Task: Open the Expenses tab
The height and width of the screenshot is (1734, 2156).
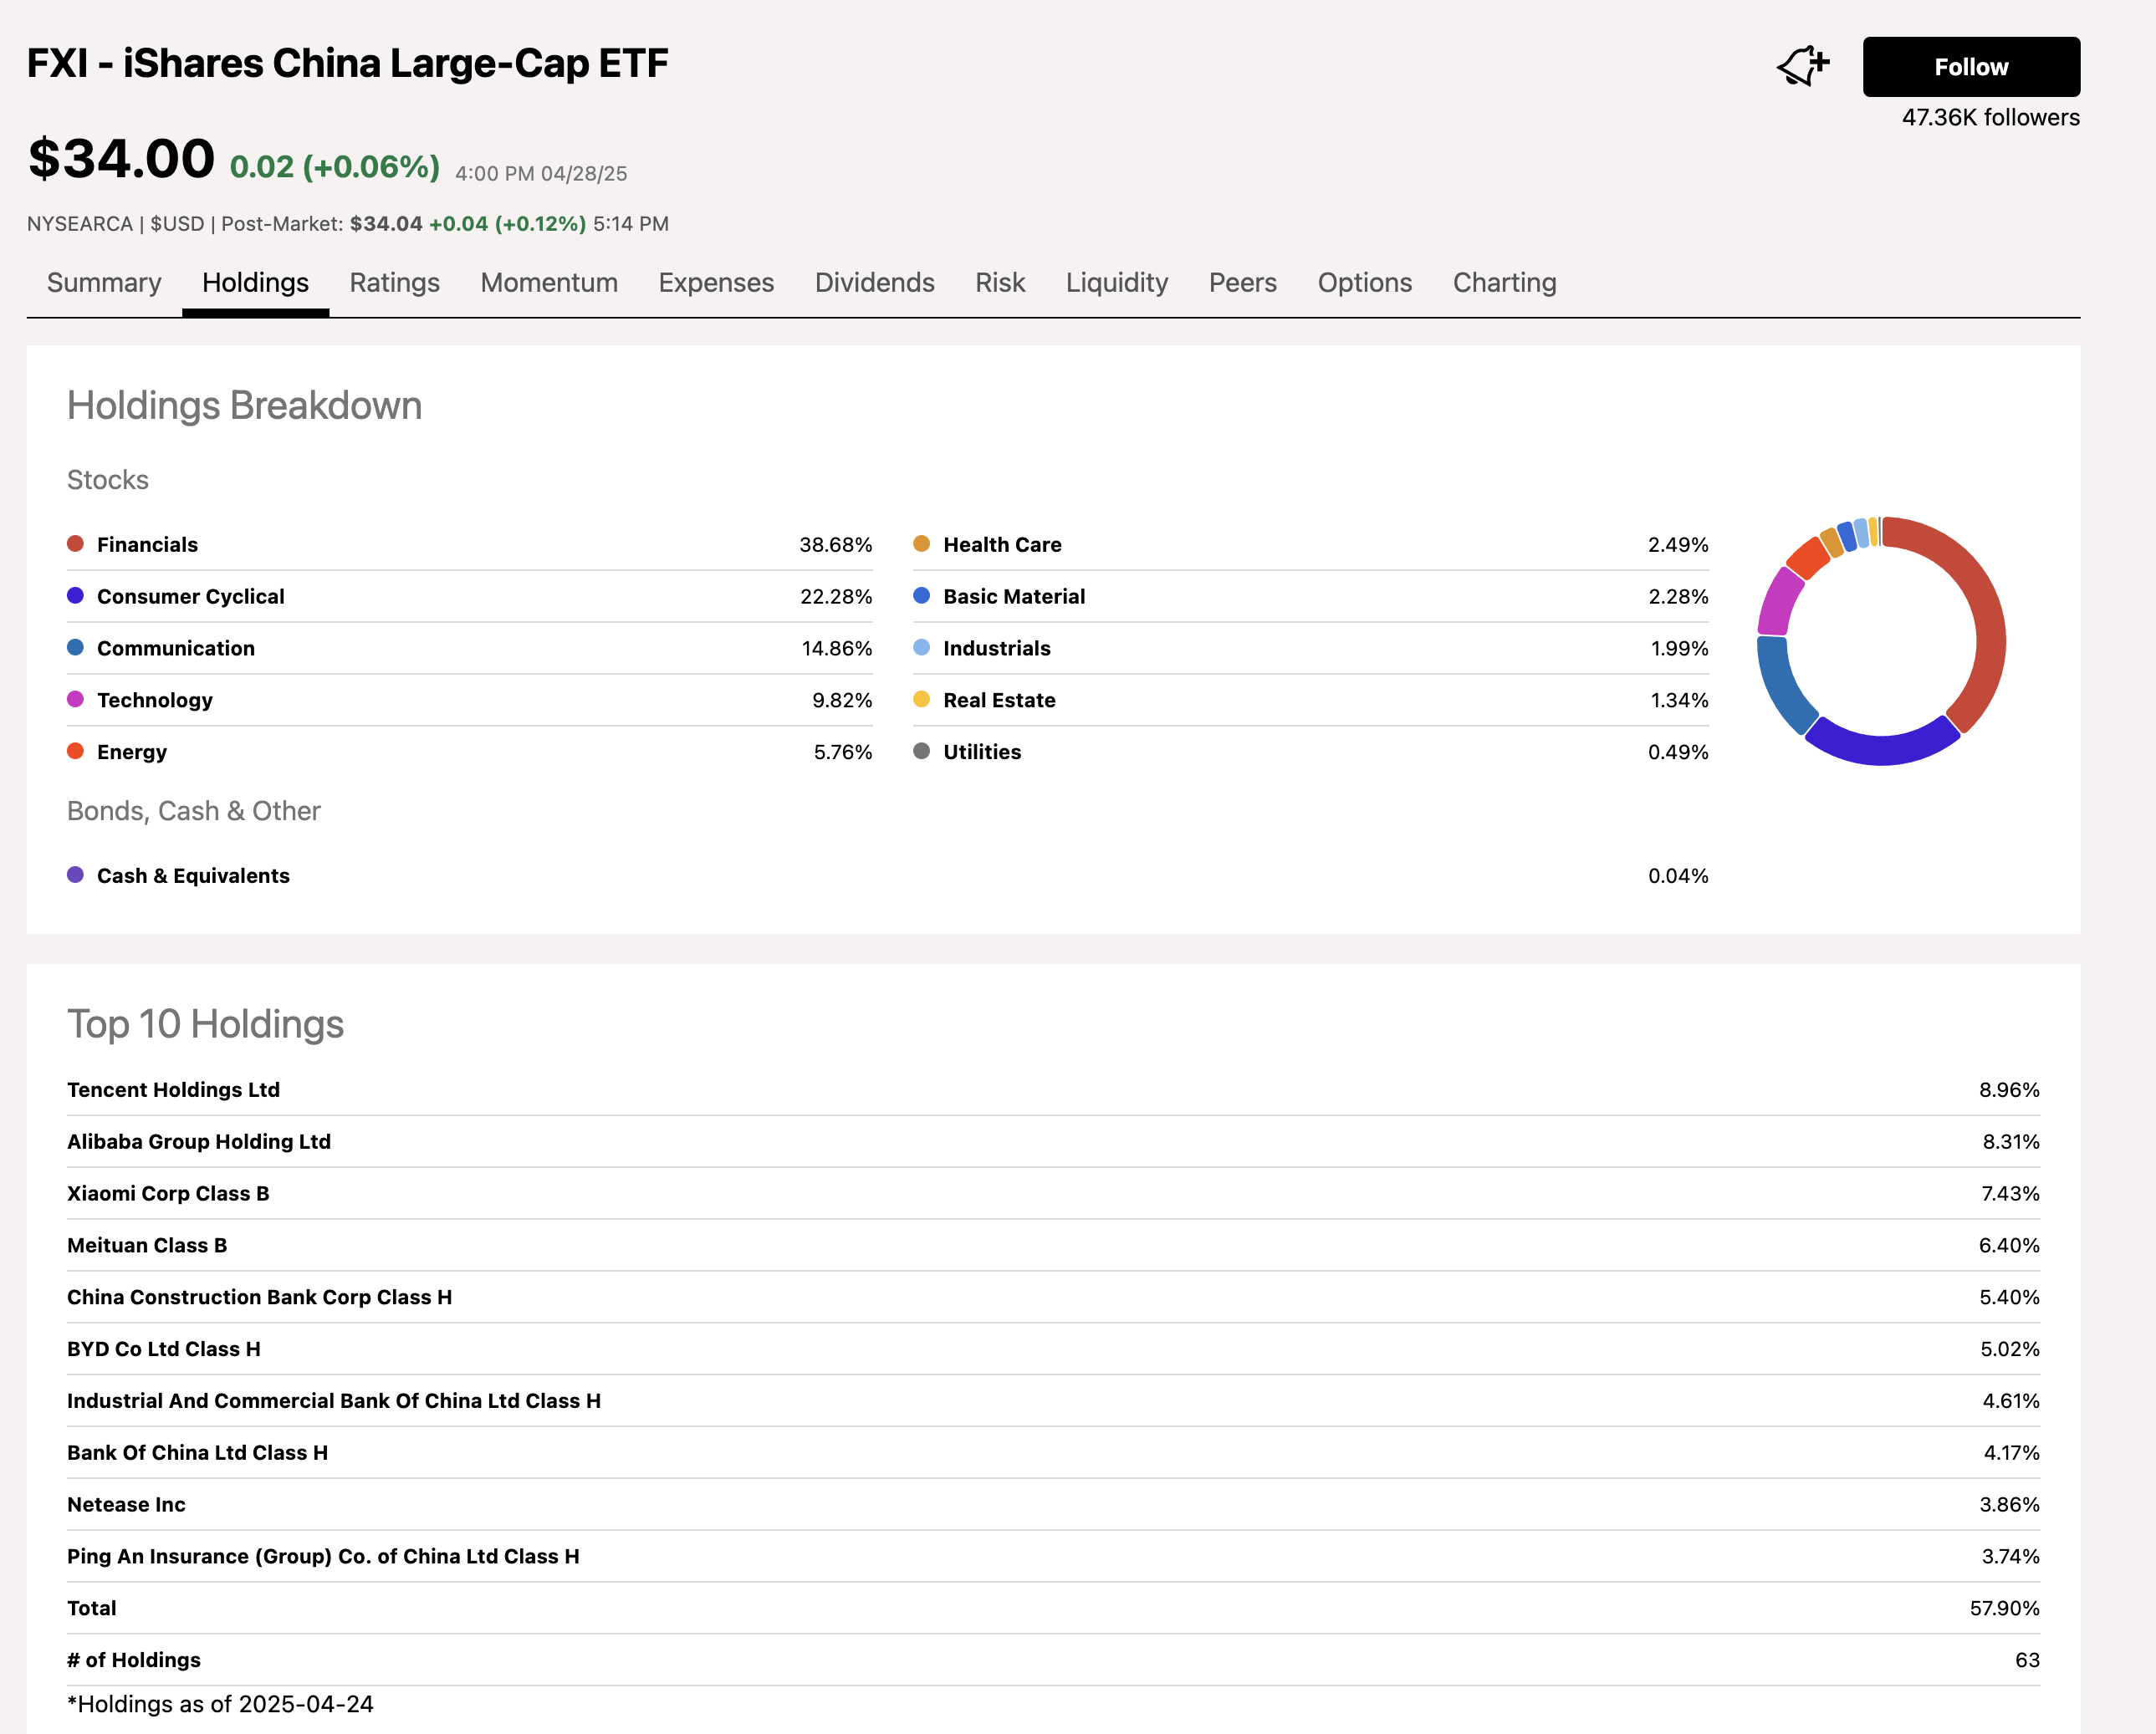Action: tap(716, 283)
